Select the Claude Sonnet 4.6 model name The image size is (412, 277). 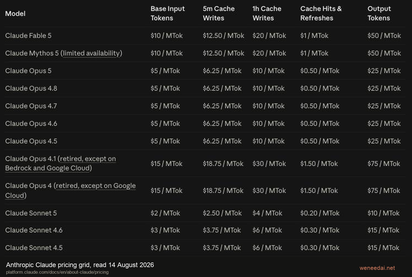pyautogui.click(x=34, y=230)
